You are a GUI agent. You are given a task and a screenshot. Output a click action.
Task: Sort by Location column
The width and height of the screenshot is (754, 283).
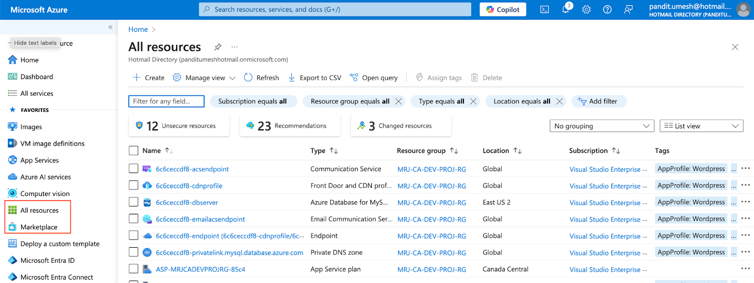click(502, 150)
